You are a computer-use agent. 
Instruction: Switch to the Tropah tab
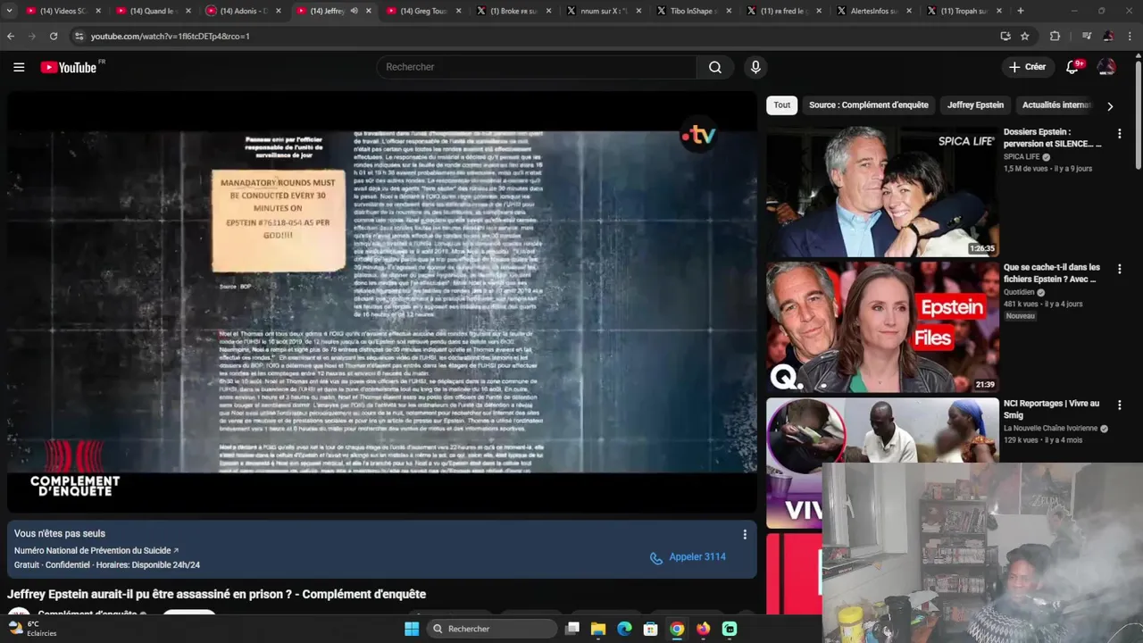coord(963,11)
